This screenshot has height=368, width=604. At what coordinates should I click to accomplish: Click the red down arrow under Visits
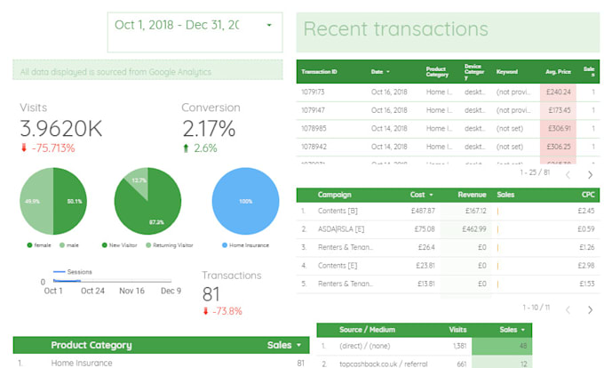pyautogui.click(x=24, y=148)
